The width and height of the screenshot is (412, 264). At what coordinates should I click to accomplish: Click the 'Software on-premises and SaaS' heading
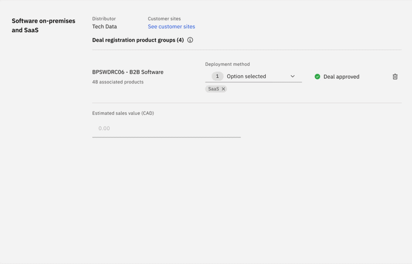click(43, 26)
